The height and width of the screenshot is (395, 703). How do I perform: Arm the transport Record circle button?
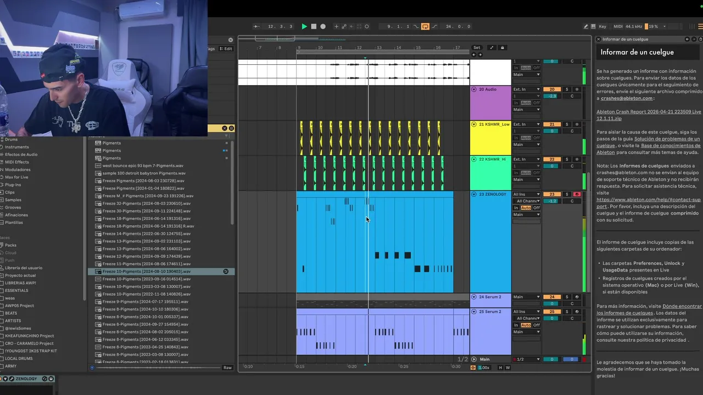pyautogui.click(x=323, y=26)
